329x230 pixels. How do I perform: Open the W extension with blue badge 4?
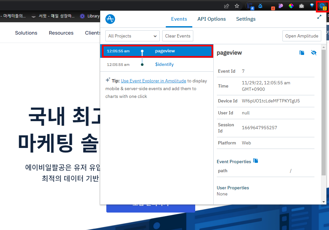click(250, 6)
